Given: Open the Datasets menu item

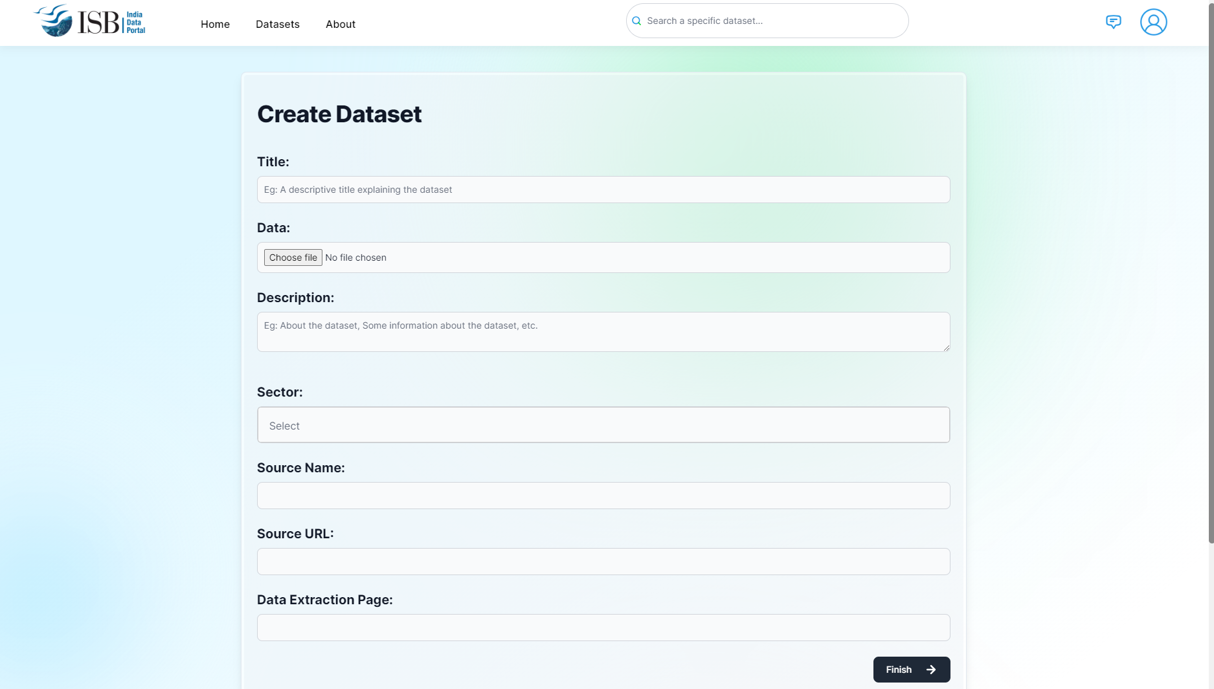Looking at the screenshot, I should click(x=277, y=24).
